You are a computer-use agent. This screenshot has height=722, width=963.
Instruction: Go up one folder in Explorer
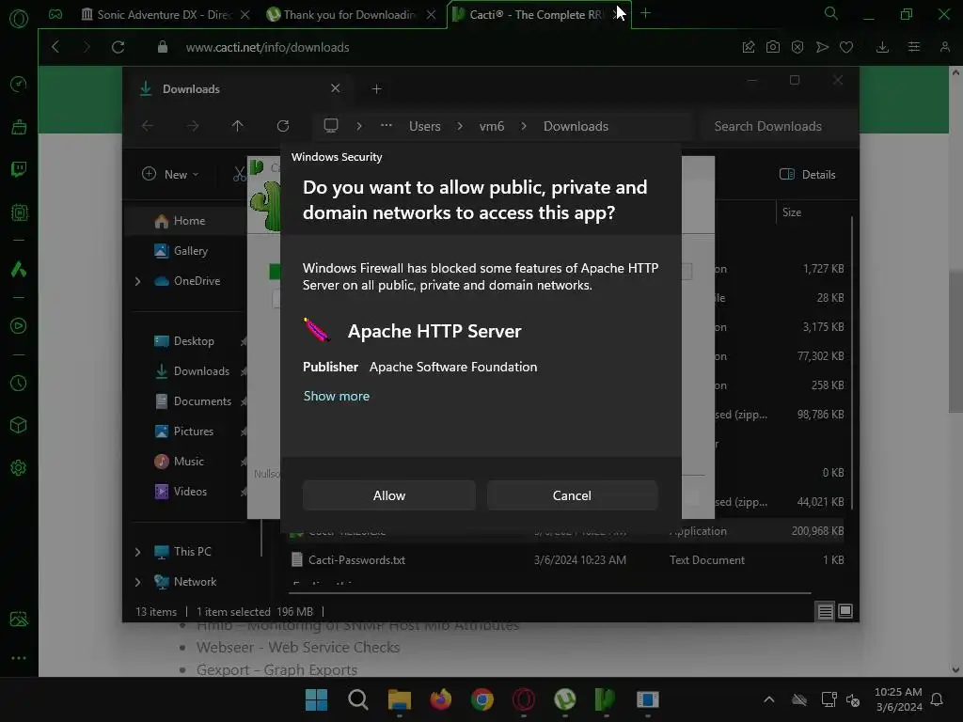(238, 126)
